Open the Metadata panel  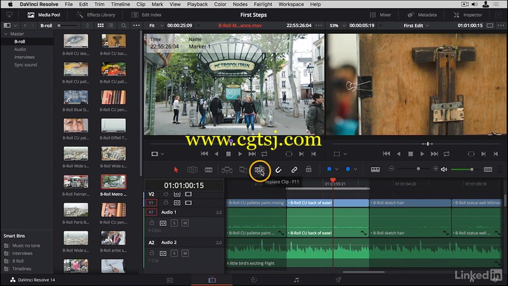click(422, 15)
